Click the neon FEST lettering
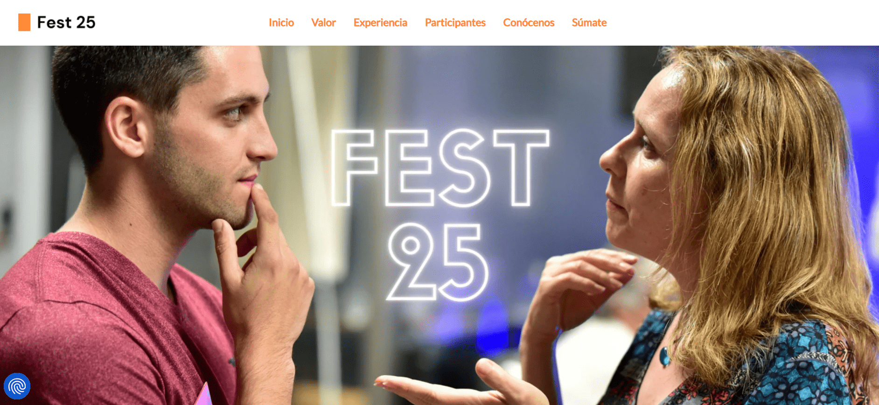This screenshot has height=405, width=879. [440, 168]
